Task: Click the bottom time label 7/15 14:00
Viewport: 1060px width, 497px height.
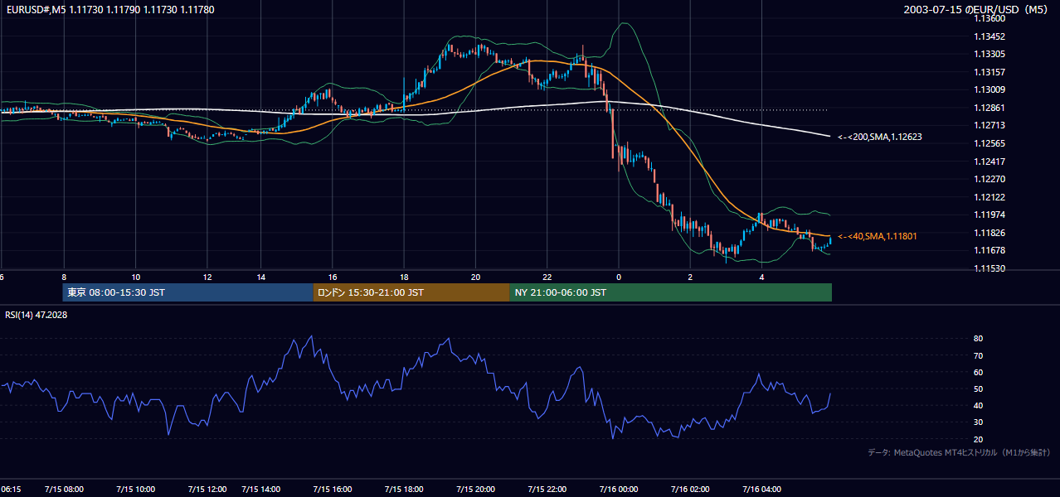Action: point(261,490)
